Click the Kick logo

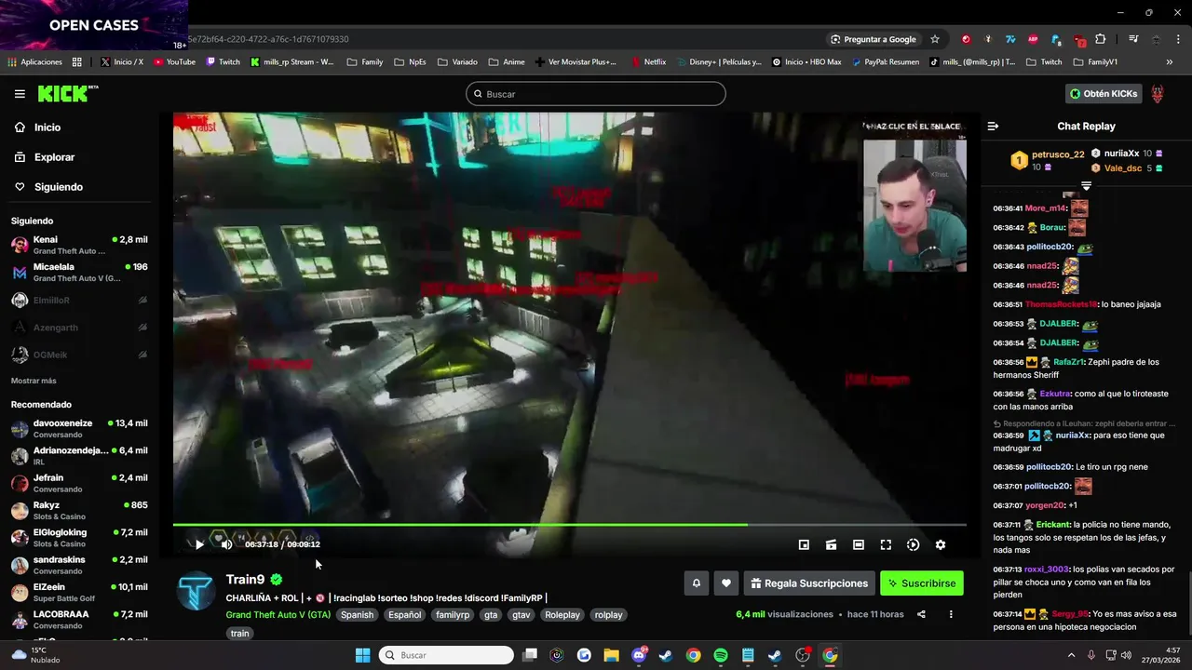67,93
